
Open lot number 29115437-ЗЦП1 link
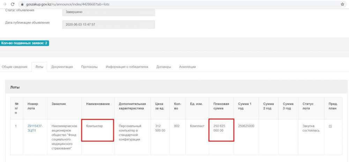[35, 128]
